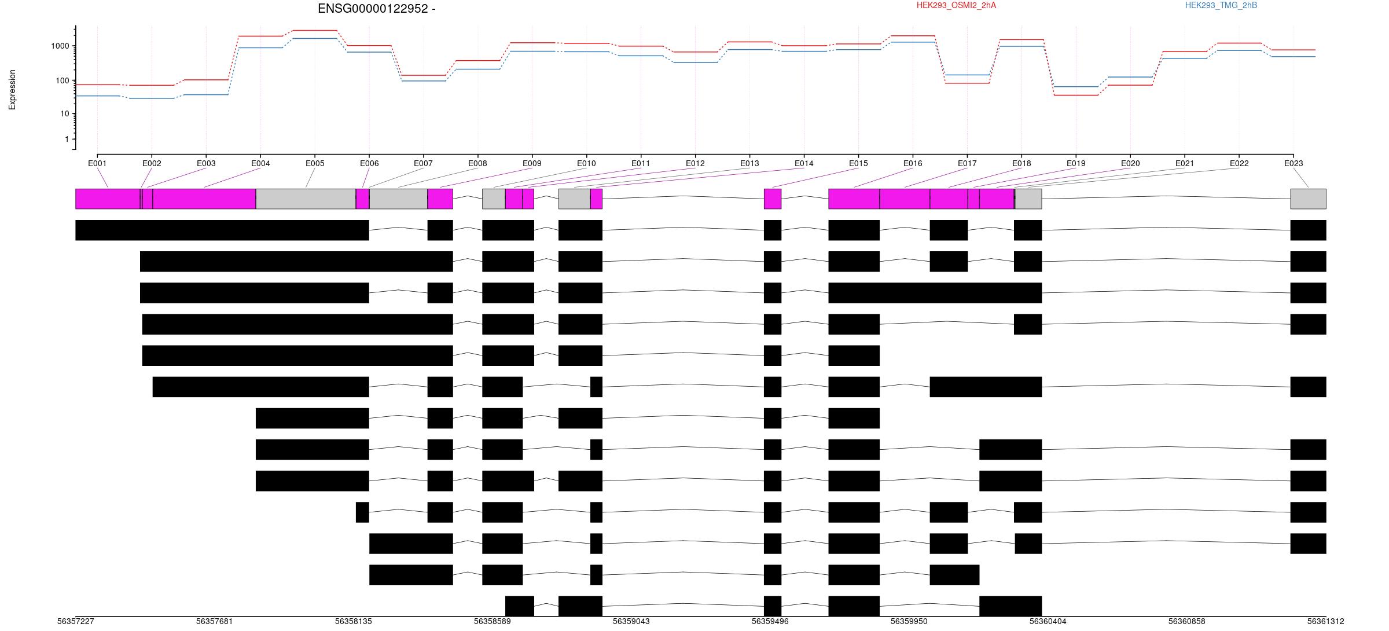
Task: Click exon label E007
Action: [423, 163]
